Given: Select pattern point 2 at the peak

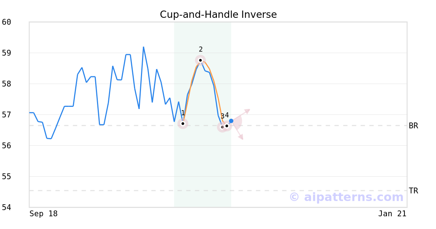Looking at the screenshot, I should (200, 60).
